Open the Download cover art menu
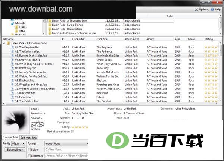Image resolution: width=224 pixels, height=161 pixels. [x=38, y=113]
